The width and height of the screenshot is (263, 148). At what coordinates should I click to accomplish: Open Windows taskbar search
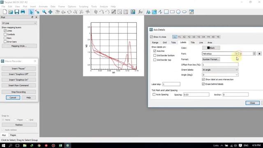coord(10,146)
